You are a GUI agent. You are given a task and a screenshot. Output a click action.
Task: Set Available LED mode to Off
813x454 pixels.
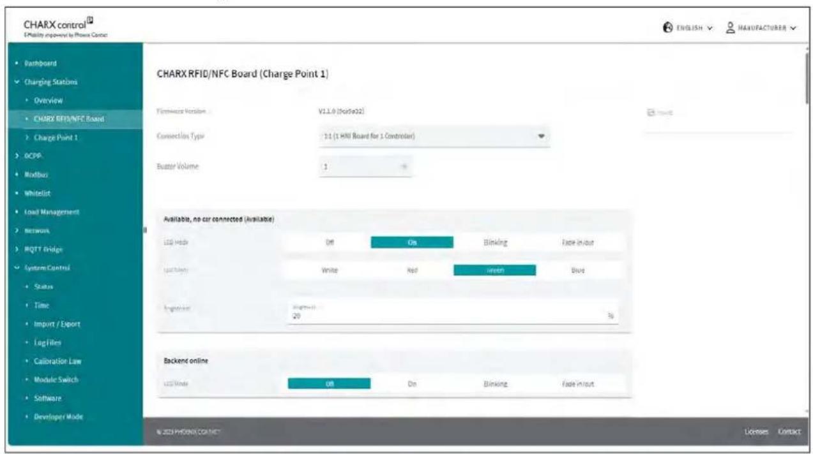click(x=330, y=242)
